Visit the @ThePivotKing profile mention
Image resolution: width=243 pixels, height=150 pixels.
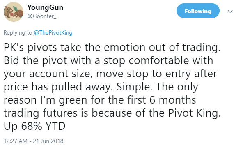click(53, 32)
